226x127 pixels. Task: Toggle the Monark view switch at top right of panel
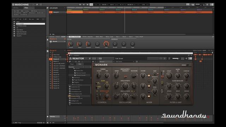(185, 65)
